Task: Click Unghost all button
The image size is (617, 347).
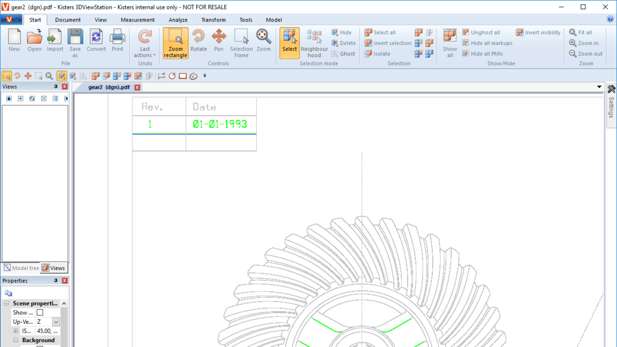Action: pos(481,32)
